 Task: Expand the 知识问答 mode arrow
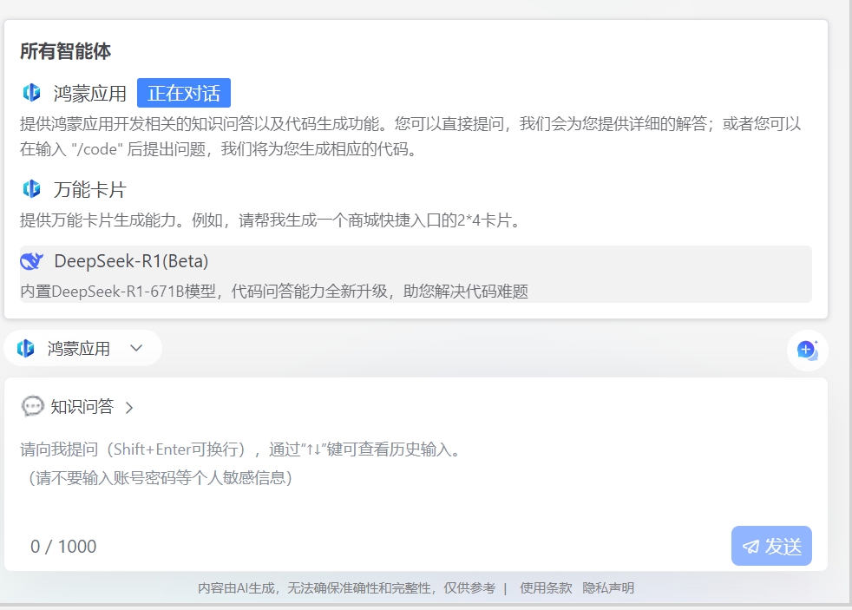[129, 408]
